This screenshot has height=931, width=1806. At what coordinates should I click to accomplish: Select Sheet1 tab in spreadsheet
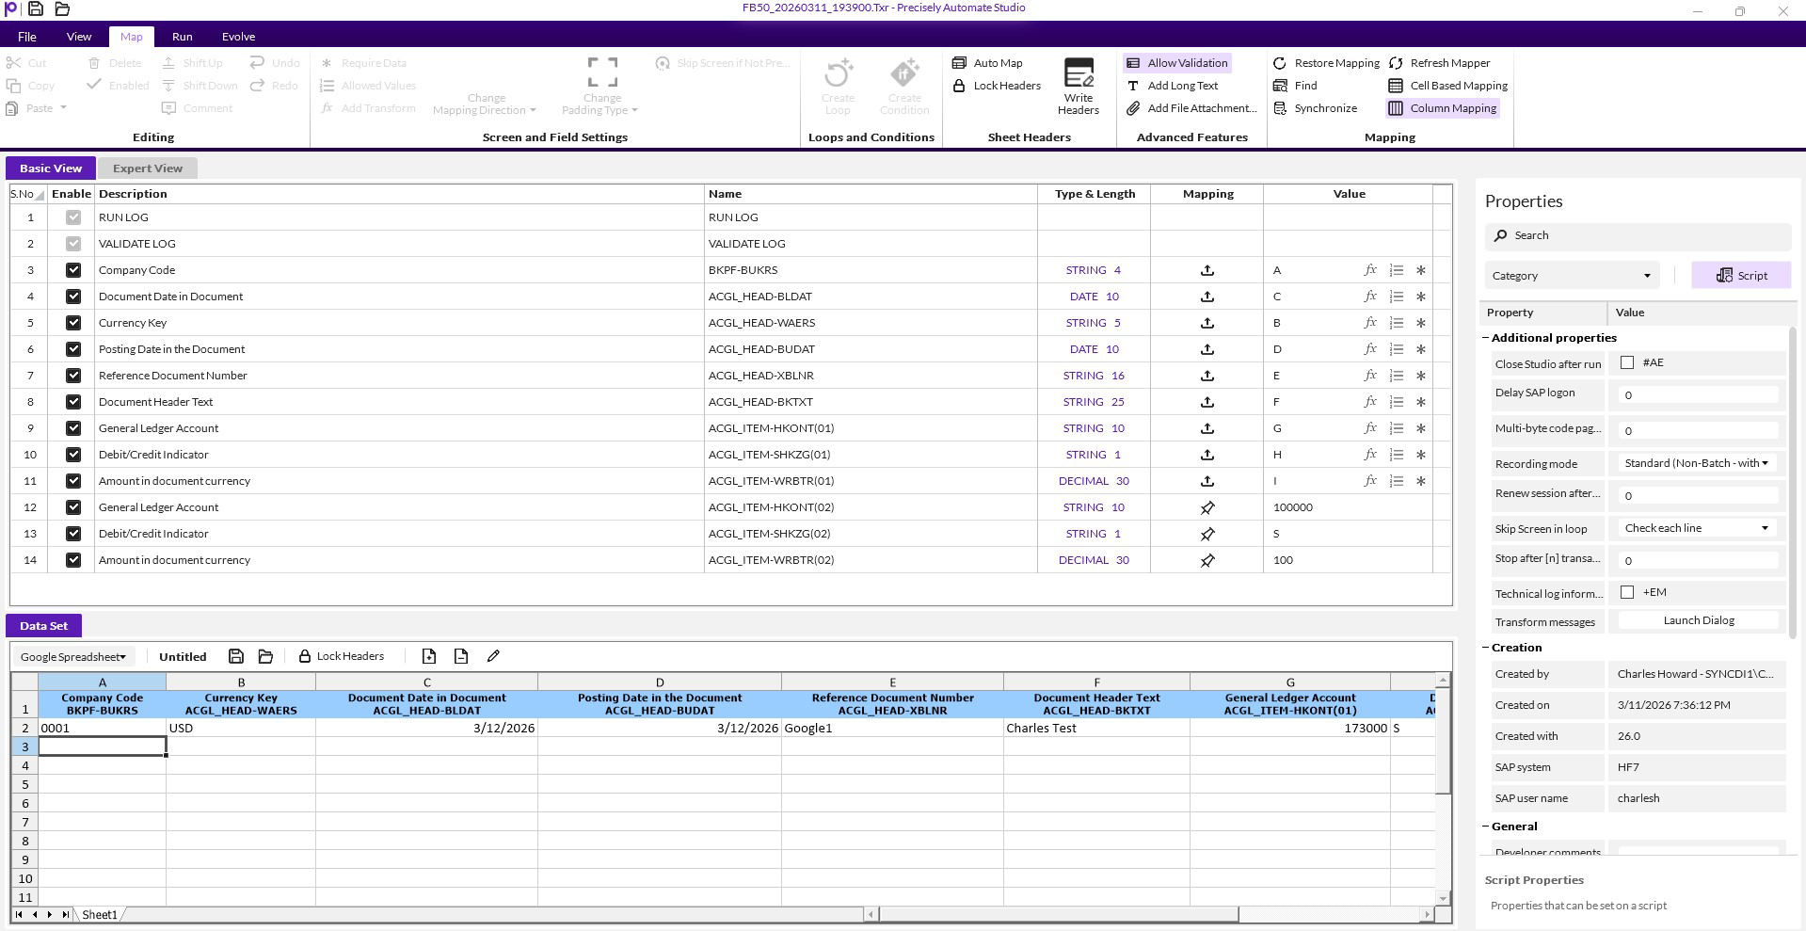point(99,915)
